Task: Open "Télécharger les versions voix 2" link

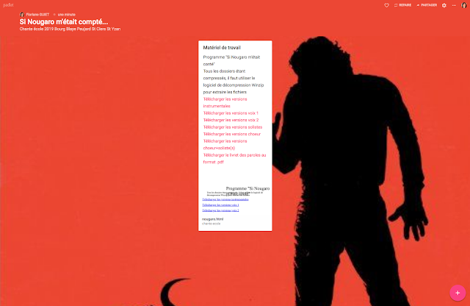Action: tap(231, 120)
